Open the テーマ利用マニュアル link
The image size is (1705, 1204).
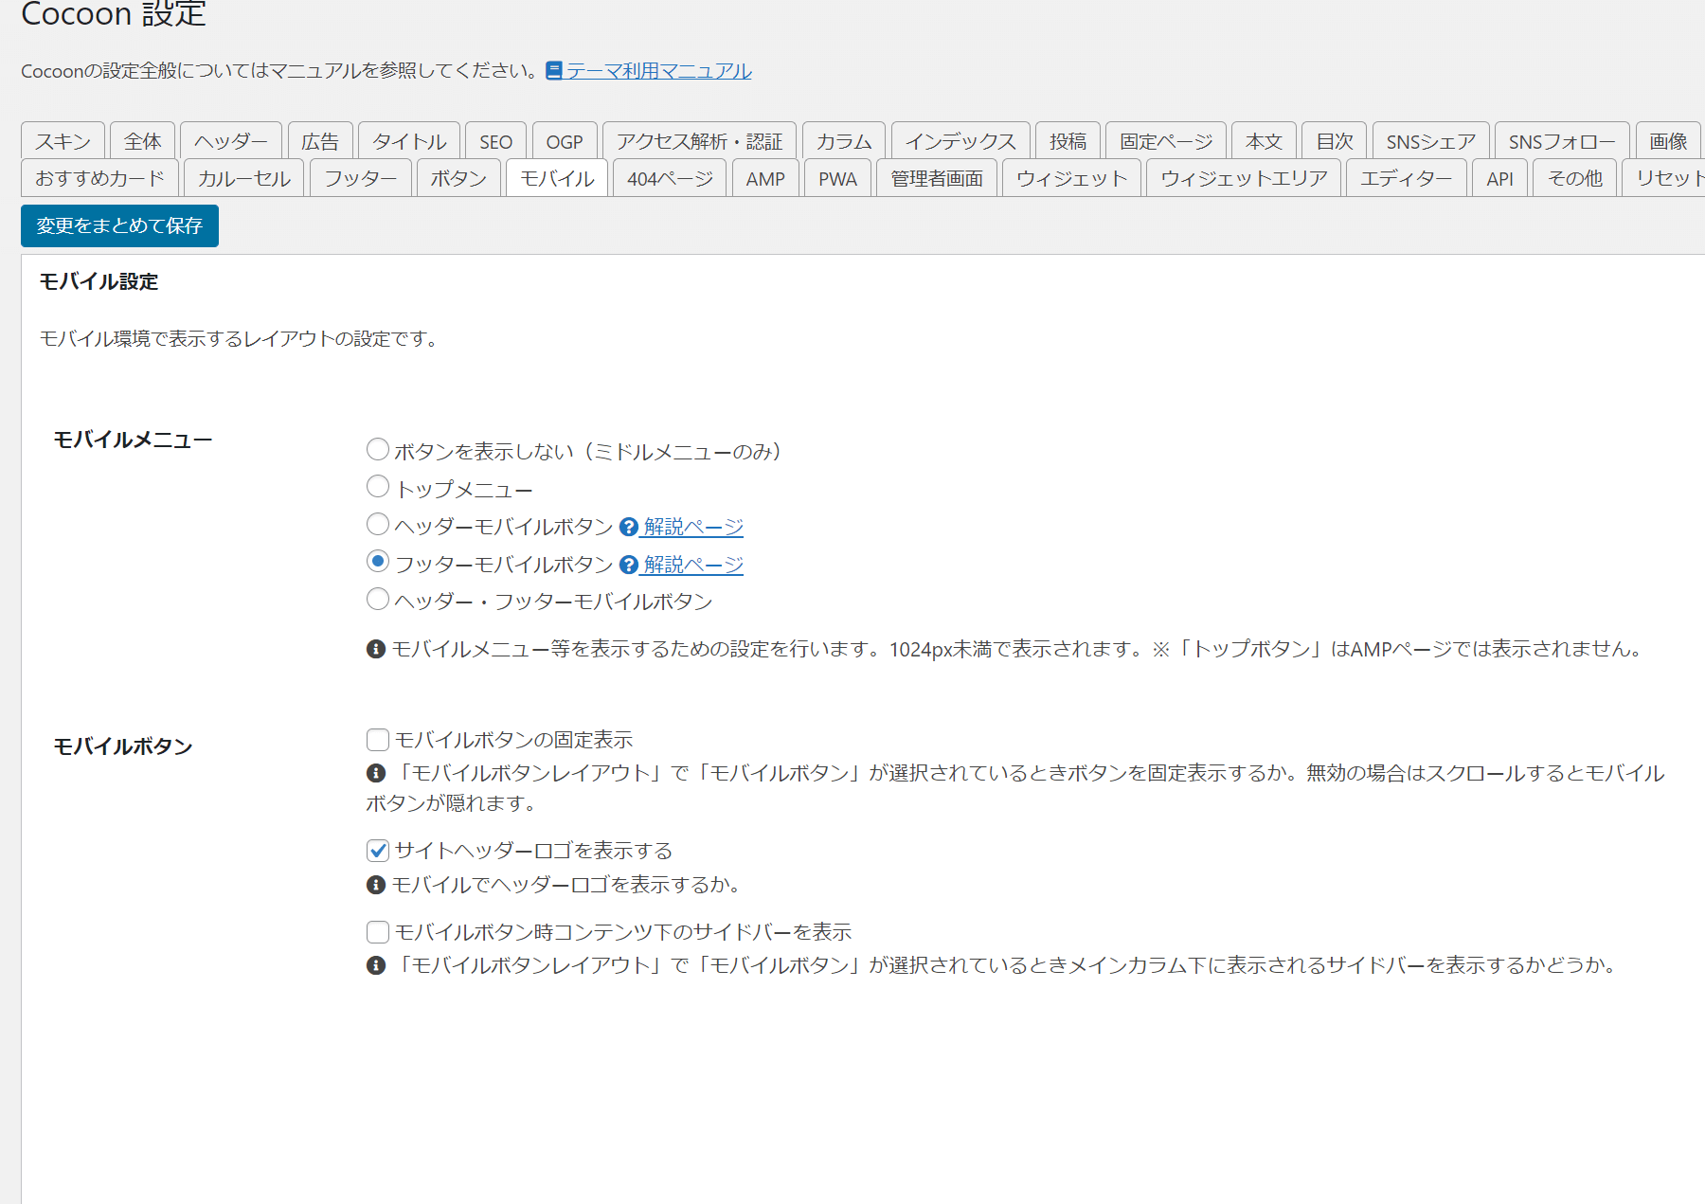[x=659, y=71]
